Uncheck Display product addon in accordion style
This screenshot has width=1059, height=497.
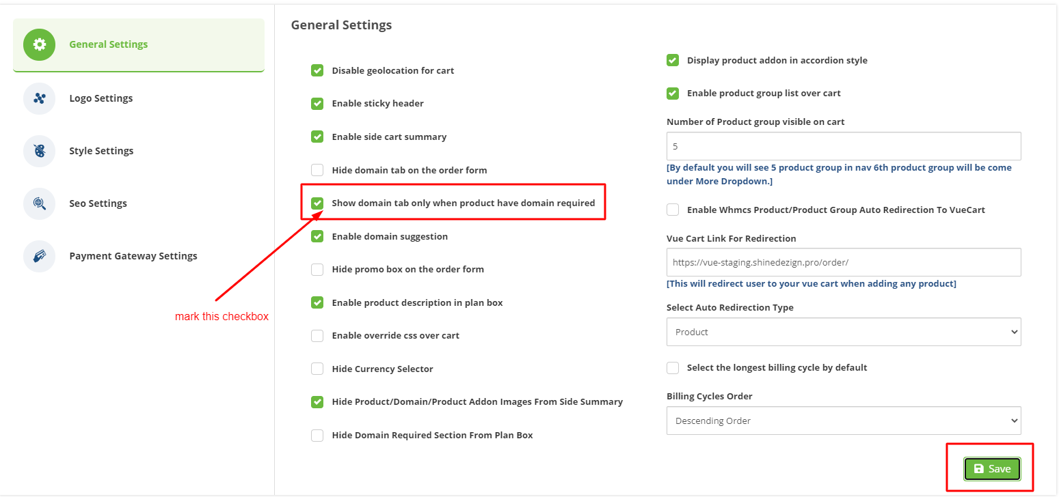coord(673,60)
